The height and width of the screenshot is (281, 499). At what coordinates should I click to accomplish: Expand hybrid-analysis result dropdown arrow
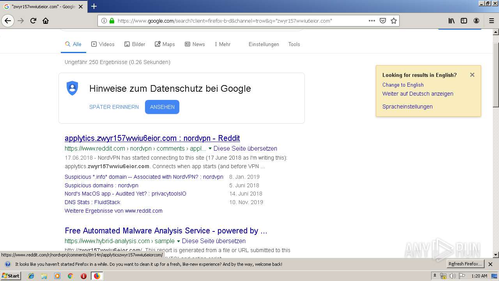[179, 241]
